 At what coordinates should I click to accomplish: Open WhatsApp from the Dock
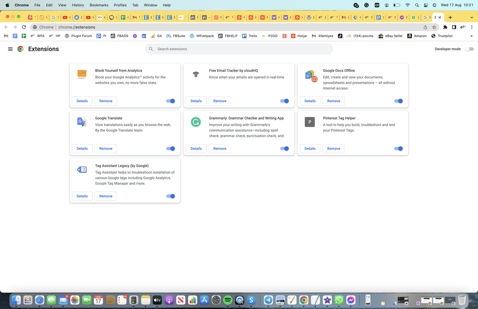[x=339, y=300]
